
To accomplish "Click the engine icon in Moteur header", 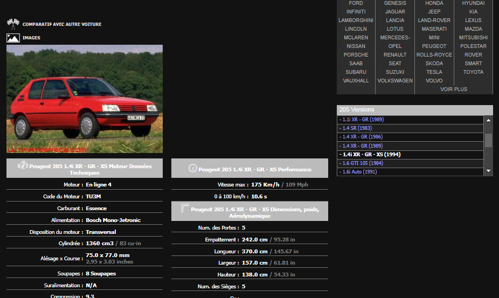I will pyautogui.click(x=23, y=165).
